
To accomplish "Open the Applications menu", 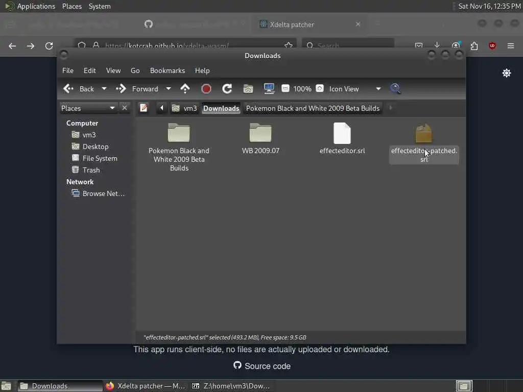I will pos(30,6).
